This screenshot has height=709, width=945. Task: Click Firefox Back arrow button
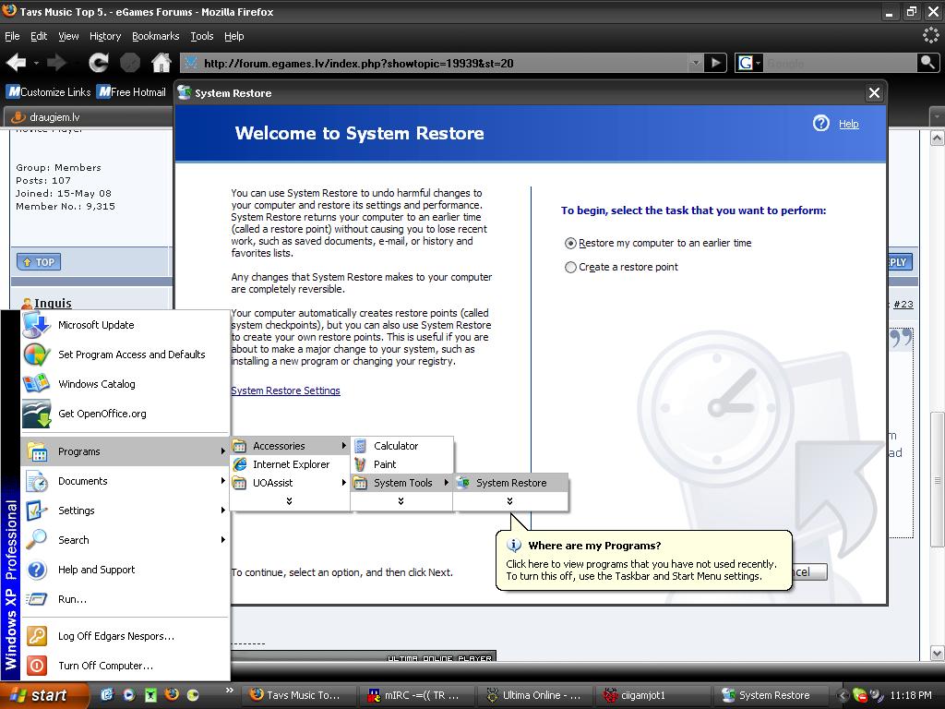tap(16, 62)
